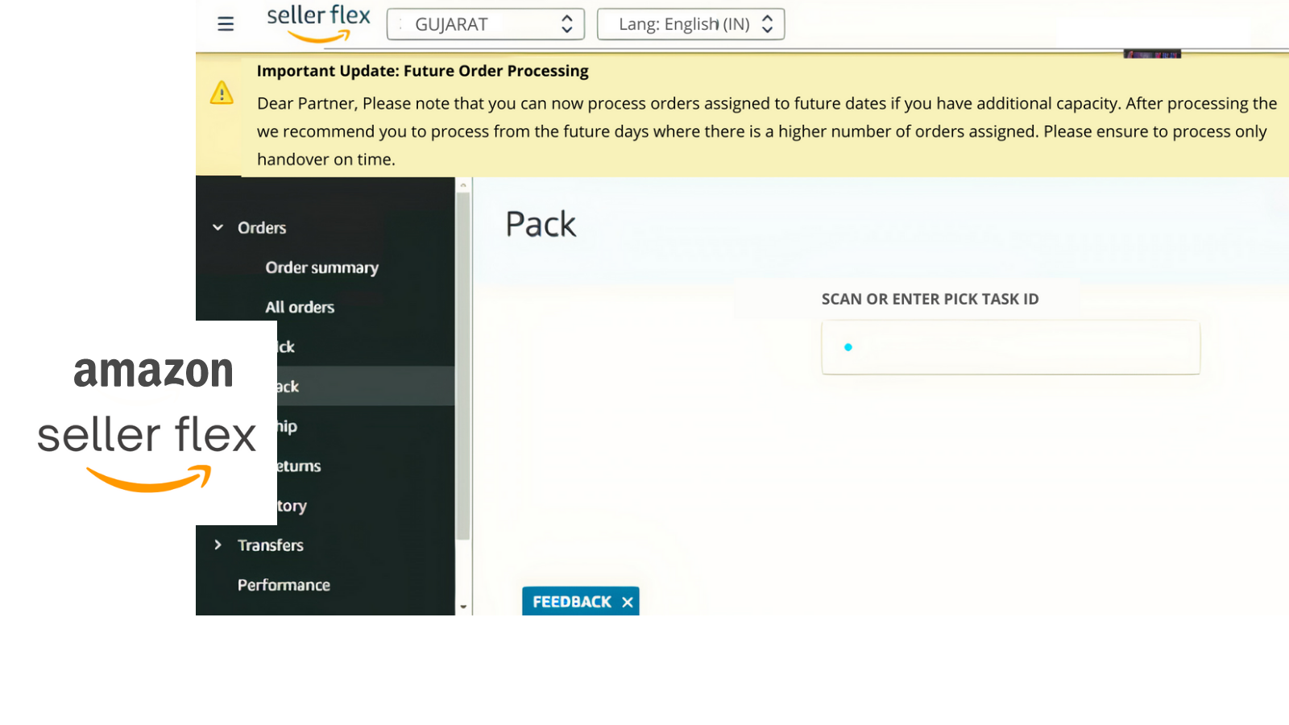Click the sidebar scroll up arrow

pyautogui.click(x=462, y=185)
